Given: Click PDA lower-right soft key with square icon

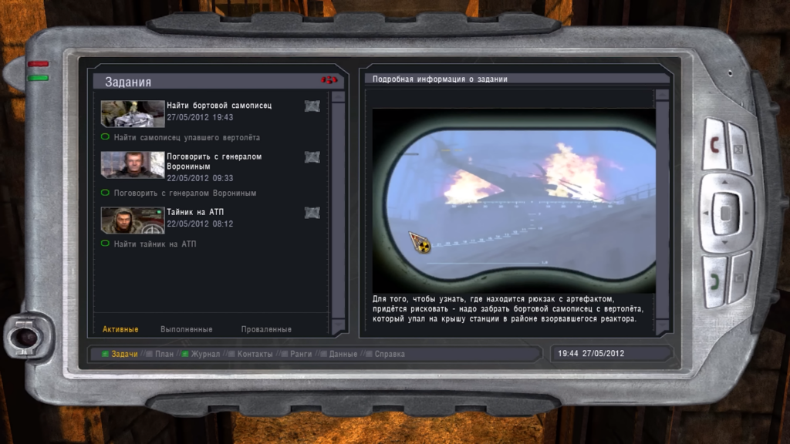Looking at the screenshot, I should [x=740, y=277].
